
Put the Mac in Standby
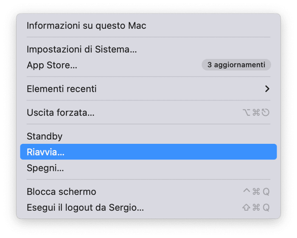148,136
